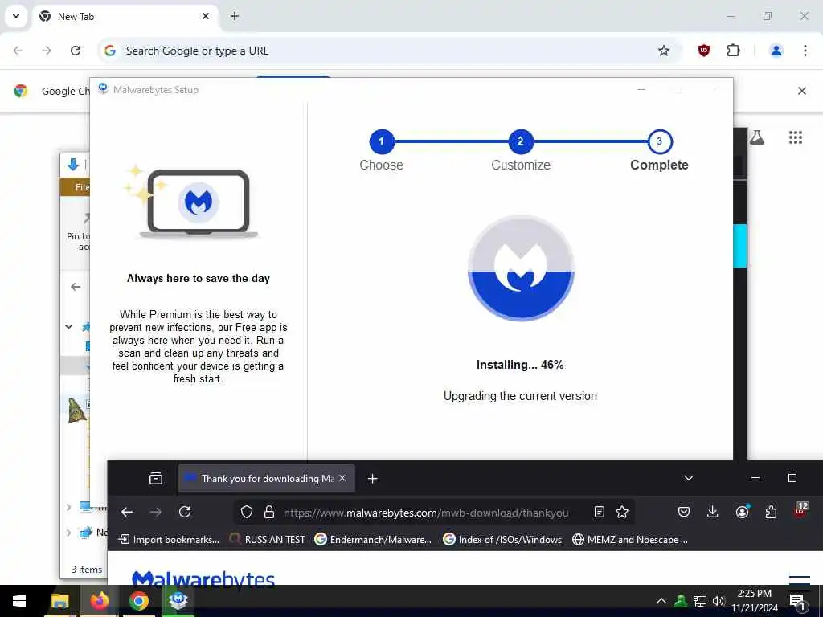Bookmark this tab with Chrome's star icon
The width and height of the screenshot is (823, 617).
tap(663, 51)
